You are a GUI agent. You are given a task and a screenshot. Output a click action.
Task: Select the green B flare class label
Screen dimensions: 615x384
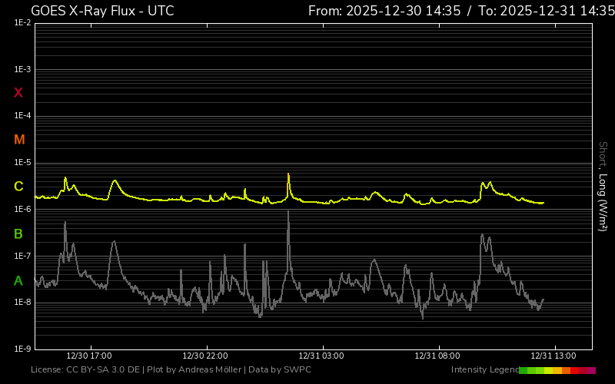pos(18,233)
